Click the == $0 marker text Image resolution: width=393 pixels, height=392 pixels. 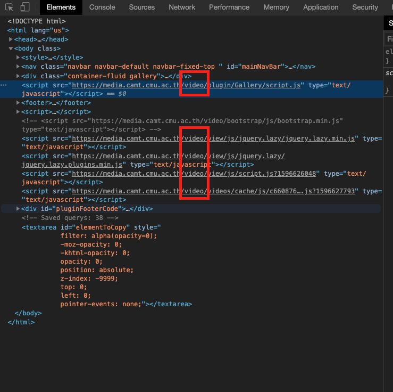point(116,94)
